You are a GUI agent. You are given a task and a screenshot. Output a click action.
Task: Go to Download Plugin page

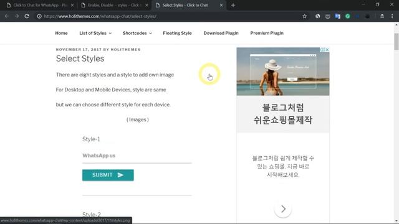[x=221, y=33]
